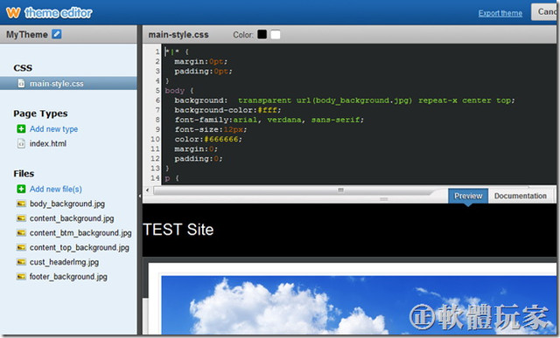Select content_top_background.jpg file

[x=80, y=247]
